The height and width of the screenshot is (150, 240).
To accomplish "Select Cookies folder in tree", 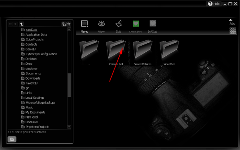I will coord(28,49).
